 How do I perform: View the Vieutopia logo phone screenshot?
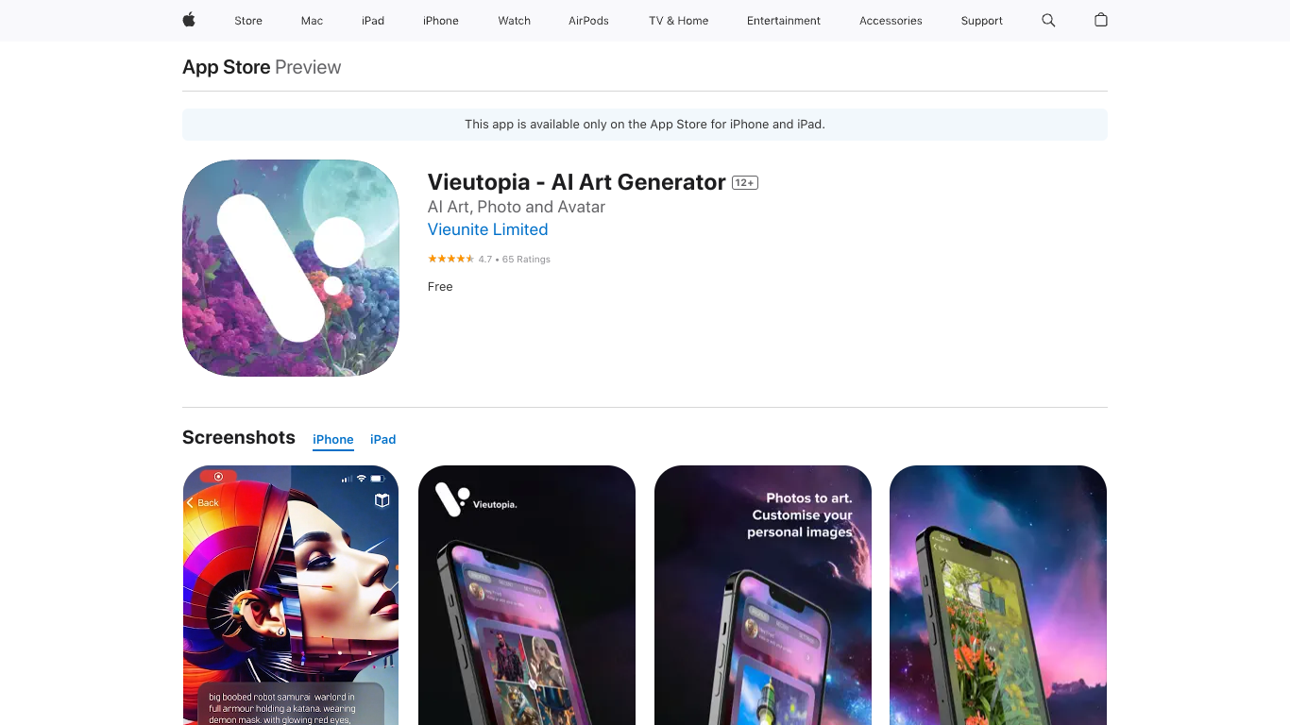(527, 595)
